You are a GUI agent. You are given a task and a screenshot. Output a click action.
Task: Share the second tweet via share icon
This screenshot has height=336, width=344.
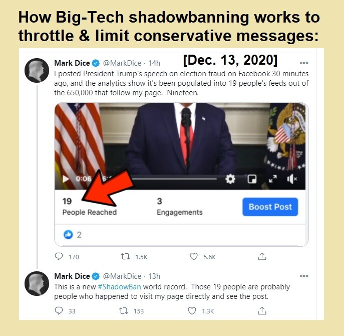262,311
